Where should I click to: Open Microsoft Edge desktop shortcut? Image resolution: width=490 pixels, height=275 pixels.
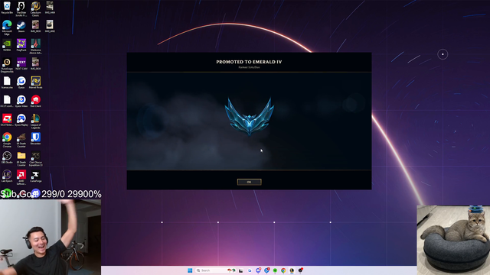(x=7, y=27)
